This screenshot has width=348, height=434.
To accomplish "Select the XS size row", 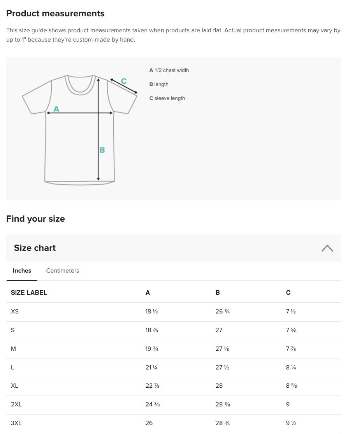I will [x=15, y=311].
